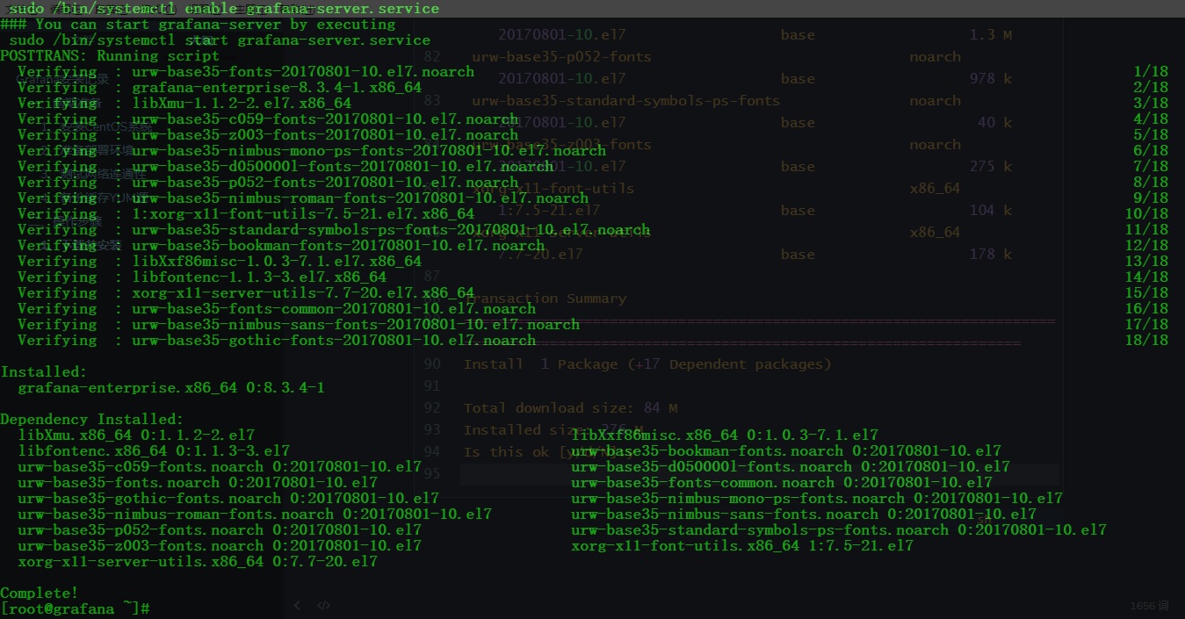Click 'urw-base35-nimbus-roman-fonts.noarch' dependency entry
The width and height of the screenshot is (1185, 619).
[x=255, y=514]
